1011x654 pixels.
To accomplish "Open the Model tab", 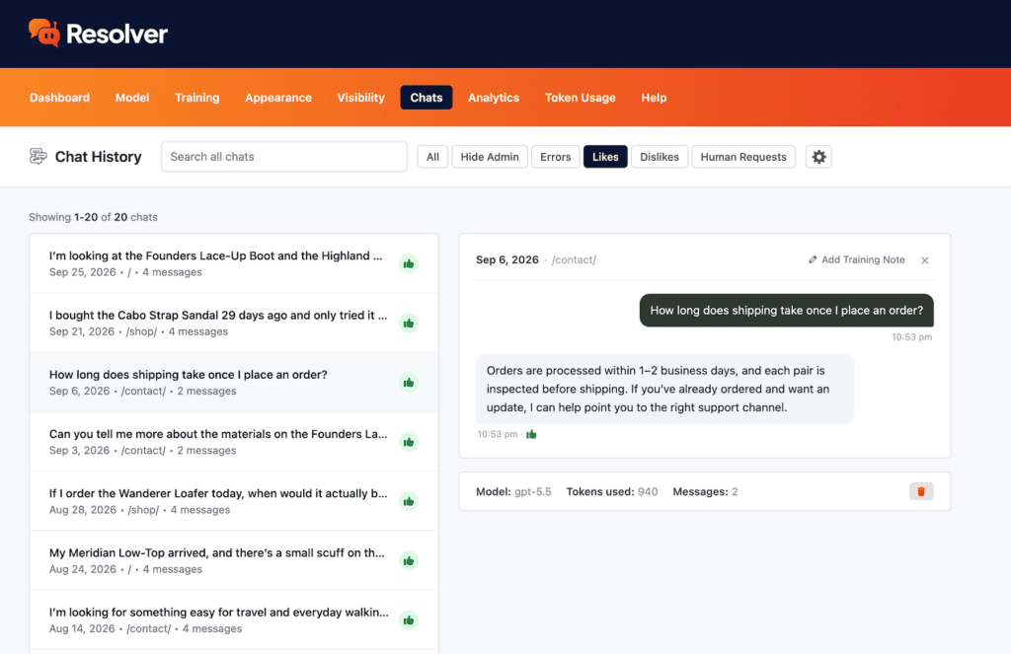I will tap(132, 98).
